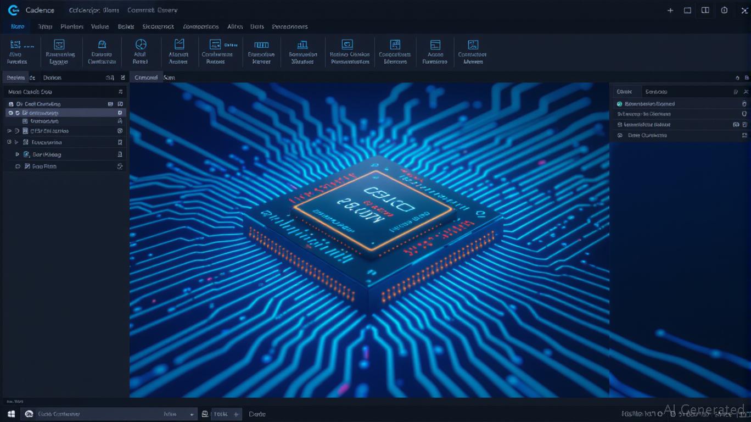Click the magnifier icon in the bottom search box

29,414
